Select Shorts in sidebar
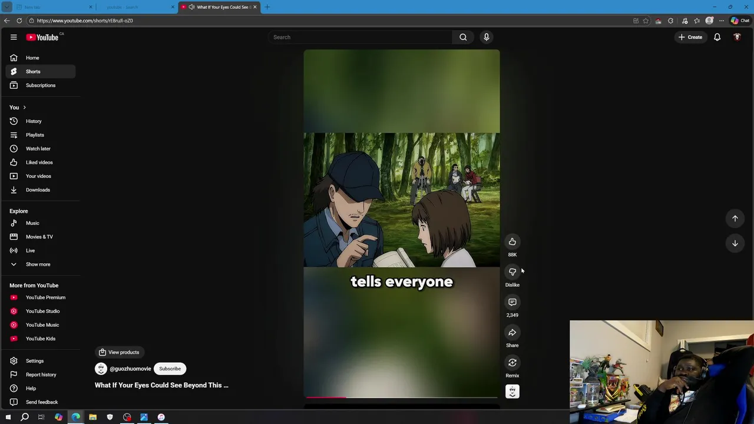The width and height of the screenshot is (754, 424). point(40,71)
